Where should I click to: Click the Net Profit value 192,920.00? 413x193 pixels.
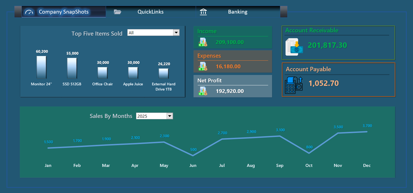coord(230,91)
